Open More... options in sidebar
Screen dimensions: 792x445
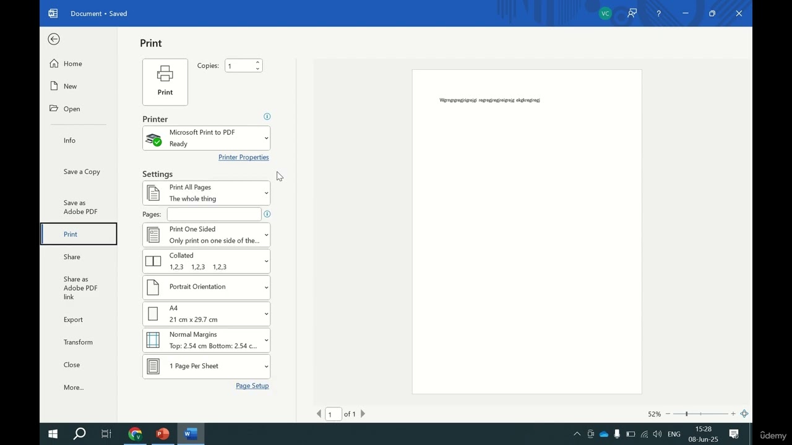(x=79, y=388)
